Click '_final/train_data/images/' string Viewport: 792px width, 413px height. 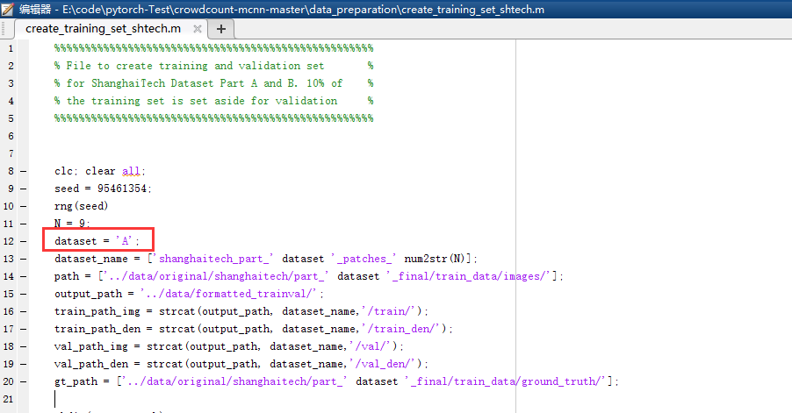click(x=469, y=276)
